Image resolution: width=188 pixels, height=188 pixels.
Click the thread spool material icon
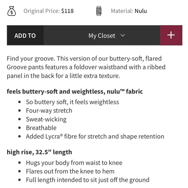[99, 11]
